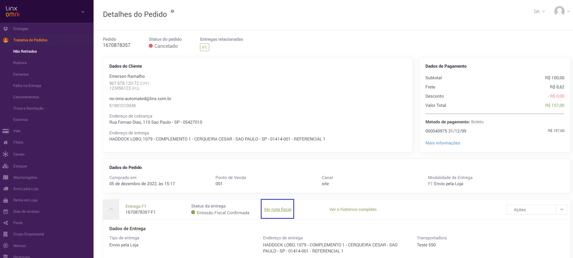This screenshot has height=258, width=573.
Task: Click the user avatar icon
Action: [x=560, y=11]
